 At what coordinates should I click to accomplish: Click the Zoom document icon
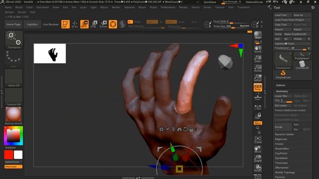click(x=258, y=59)
